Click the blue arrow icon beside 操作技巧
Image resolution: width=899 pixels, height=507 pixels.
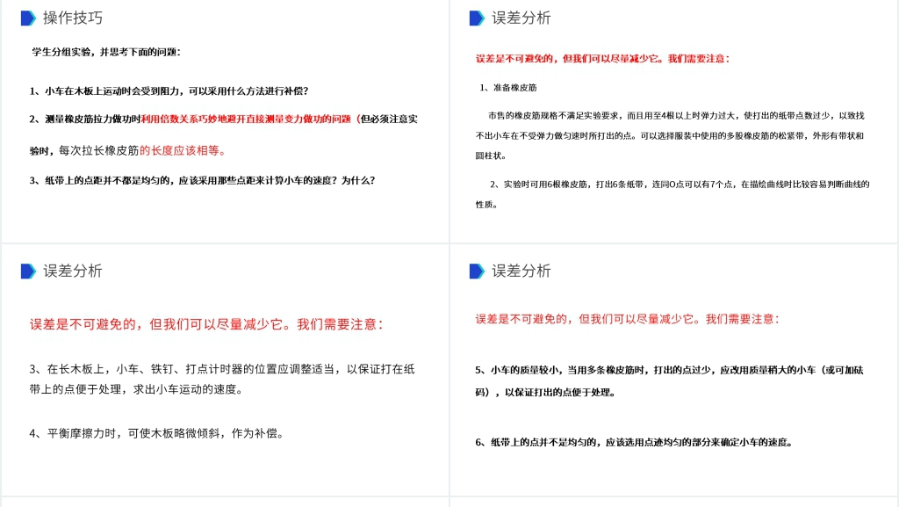tap(28, 18)
